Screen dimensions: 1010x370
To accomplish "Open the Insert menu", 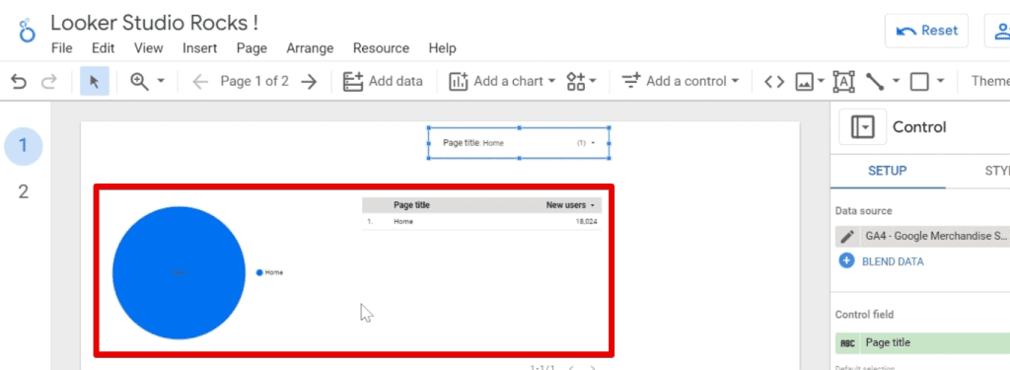I will tap(199, 48).
